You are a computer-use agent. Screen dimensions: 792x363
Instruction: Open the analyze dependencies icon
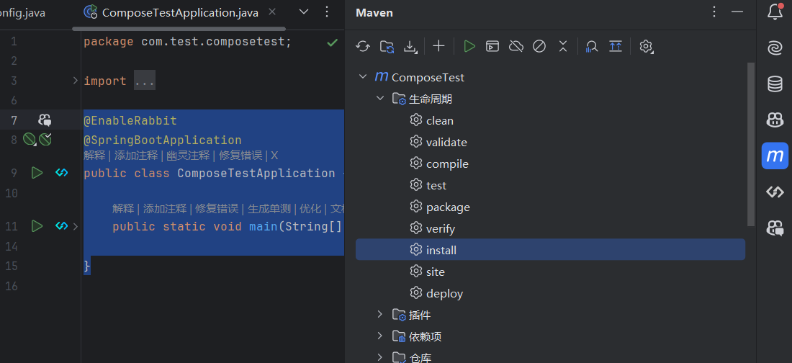pos(591,47)
